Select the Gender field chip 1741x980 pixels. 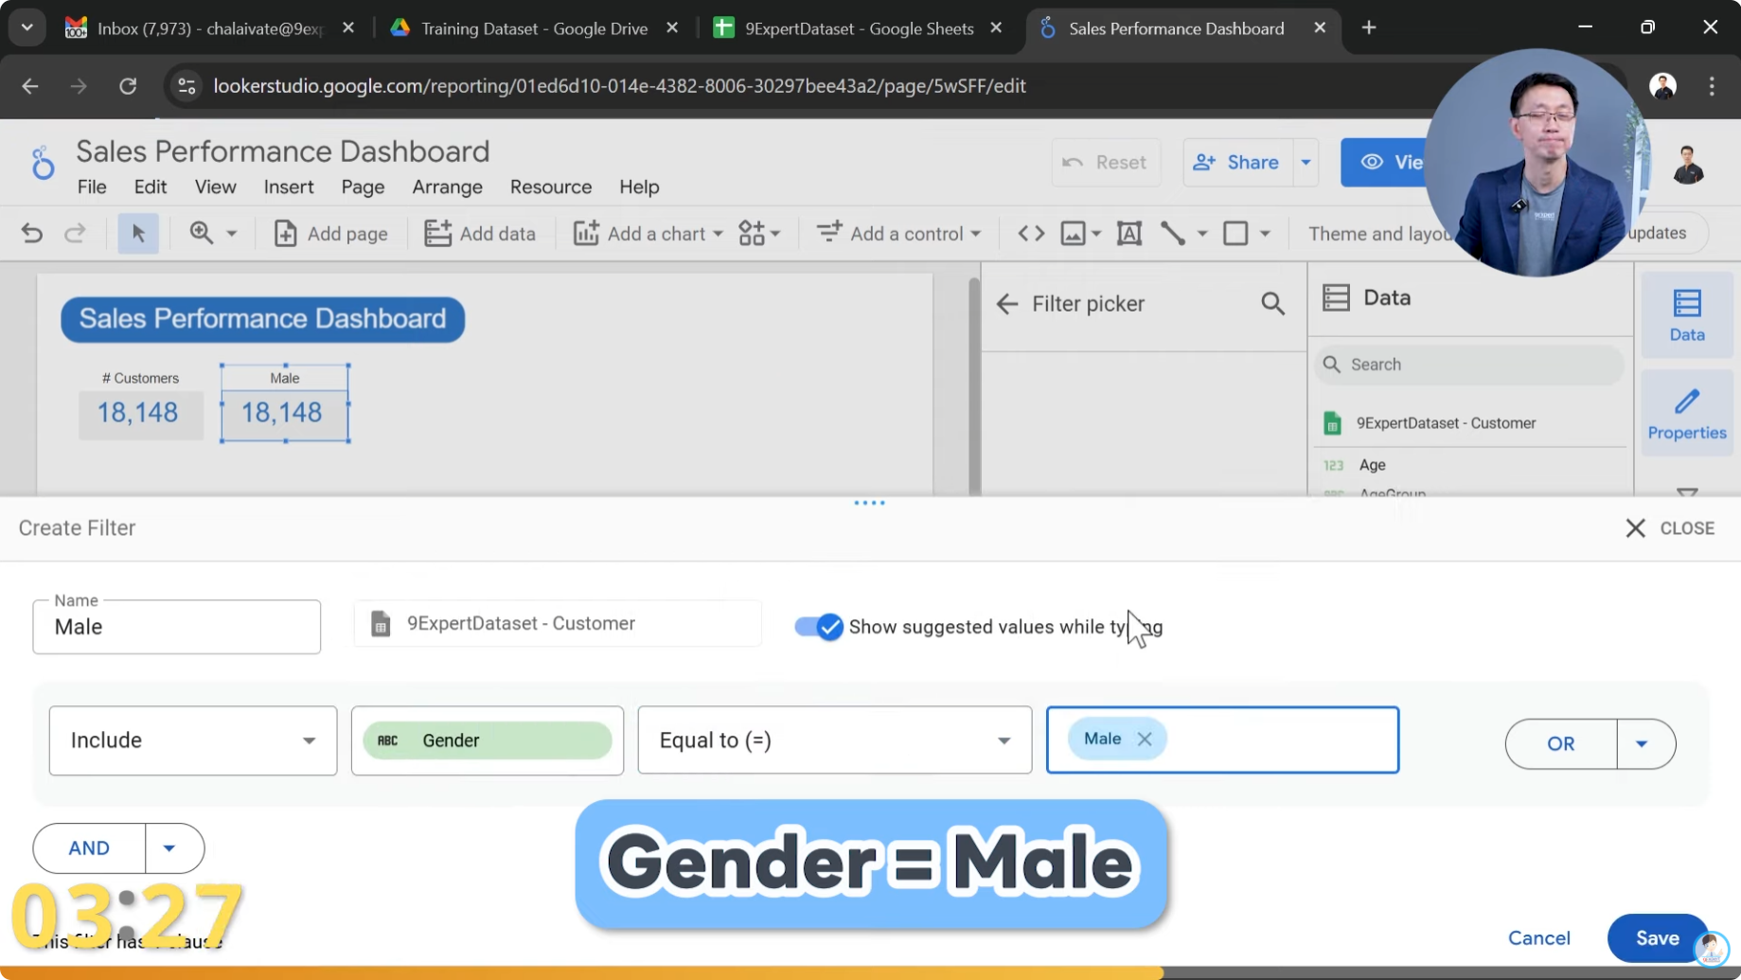pos(488,740)
